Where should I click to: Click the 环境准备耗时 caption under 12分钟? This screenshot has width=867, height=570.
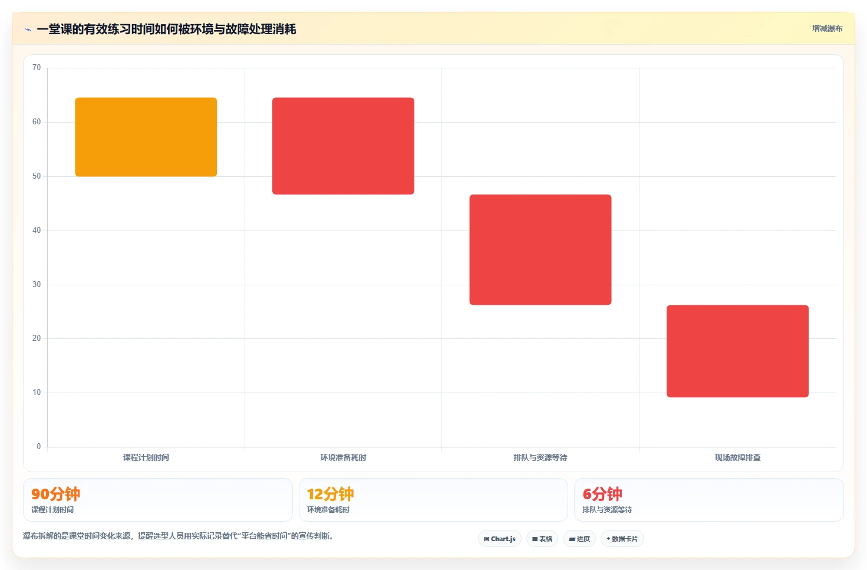tap(328, 510)
